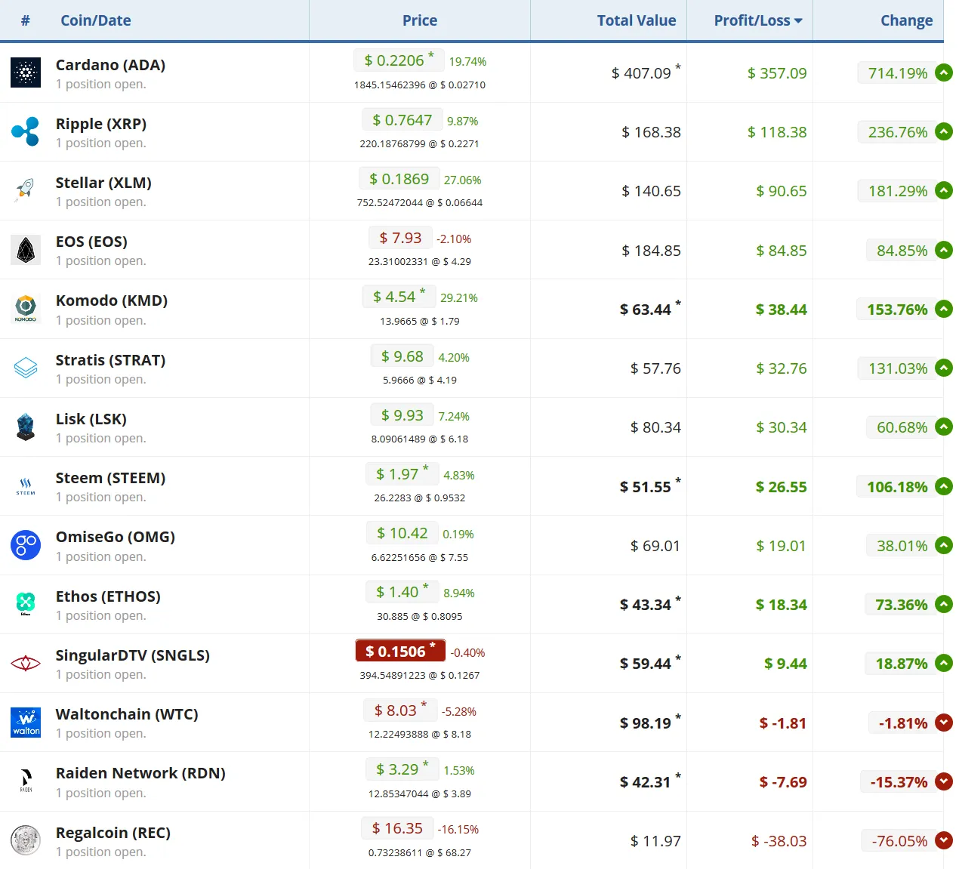Click the OmiseGo change badge 38.01%
959x869 pixels.
pyautogui.click(x=902, y=545)
